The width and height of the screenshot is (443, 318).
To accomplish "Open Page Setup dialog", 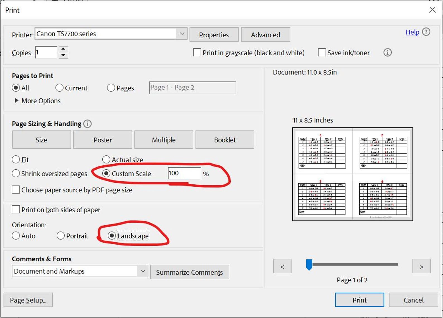I will coord(28,300).
